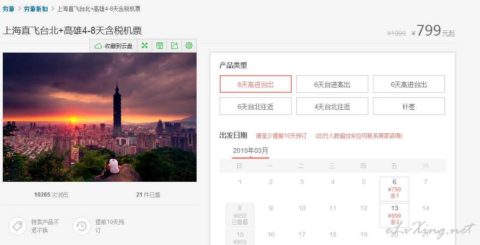Click the green save disk icon

pos(160,46)
